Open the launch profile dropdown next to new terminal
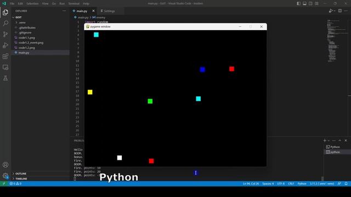 tap(329, 141)
